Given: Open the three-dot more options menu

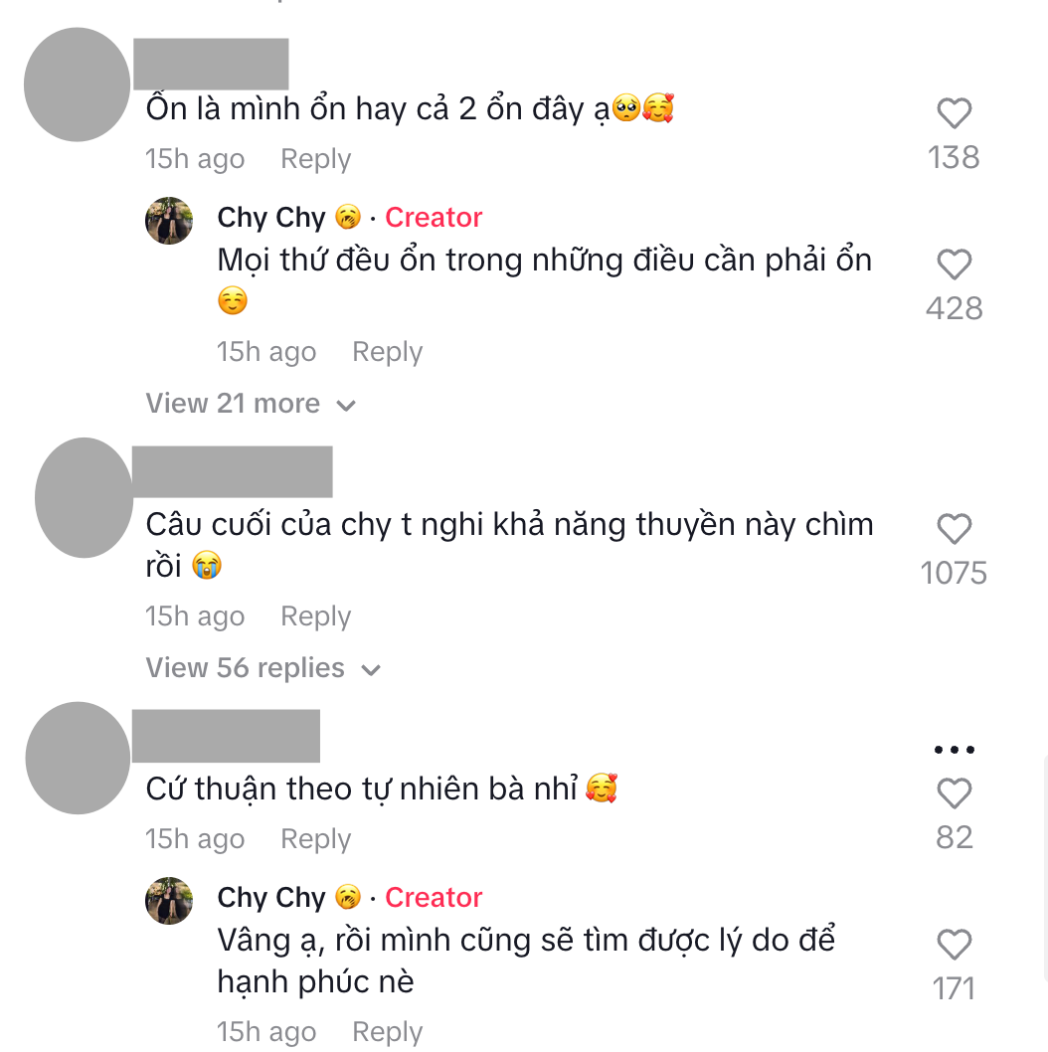Looking at the screenshot, I should coord(955,750).
